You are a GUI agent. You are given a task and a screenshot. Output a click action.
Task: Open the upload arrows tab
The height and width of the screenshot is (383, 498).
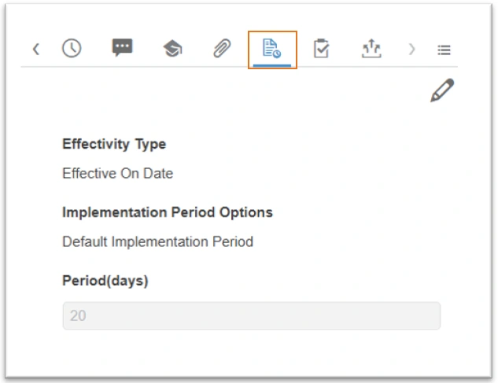pos(371,49)
